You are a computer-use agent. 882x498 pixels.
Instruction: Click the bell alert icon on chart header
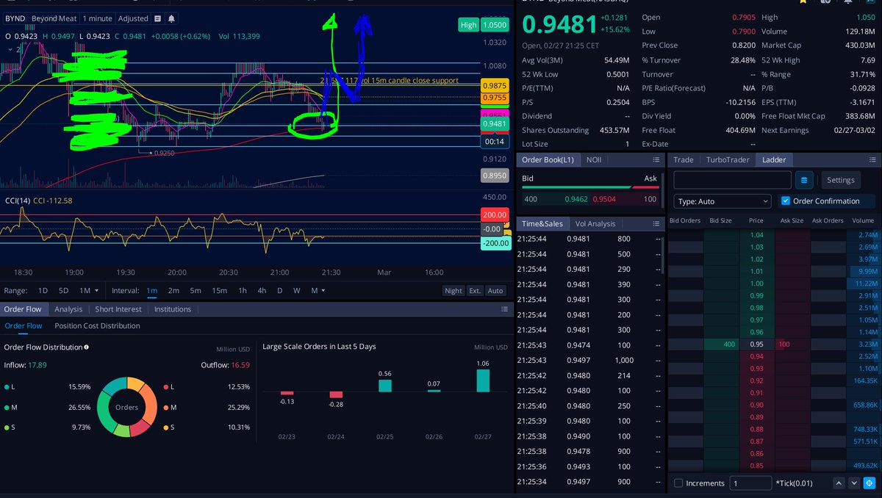171,18
